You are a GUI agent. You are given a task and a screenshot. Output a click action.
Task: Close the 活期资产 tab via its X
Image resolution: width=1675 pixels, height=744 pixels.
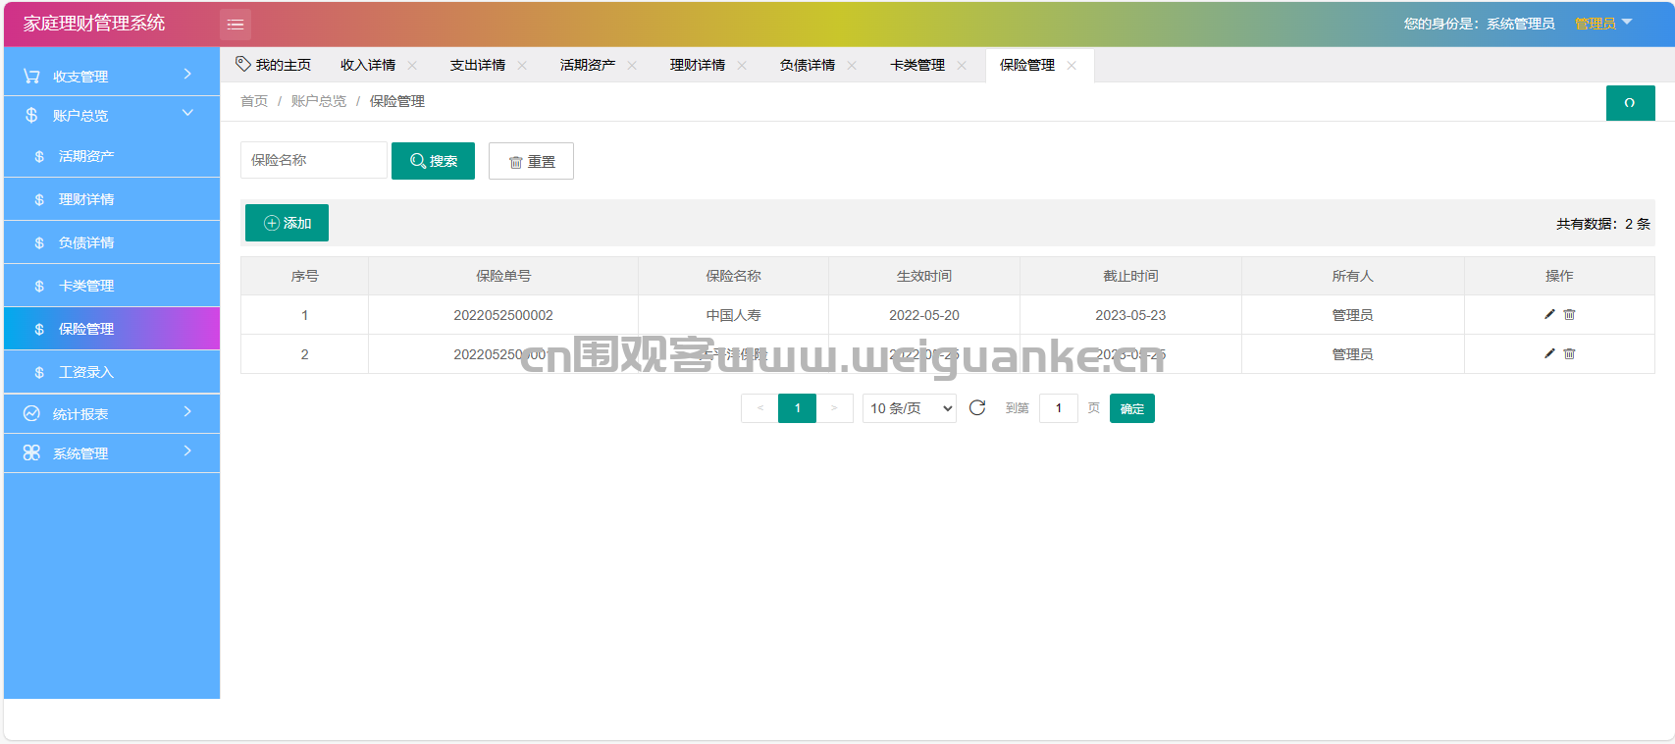pos(632,66)
